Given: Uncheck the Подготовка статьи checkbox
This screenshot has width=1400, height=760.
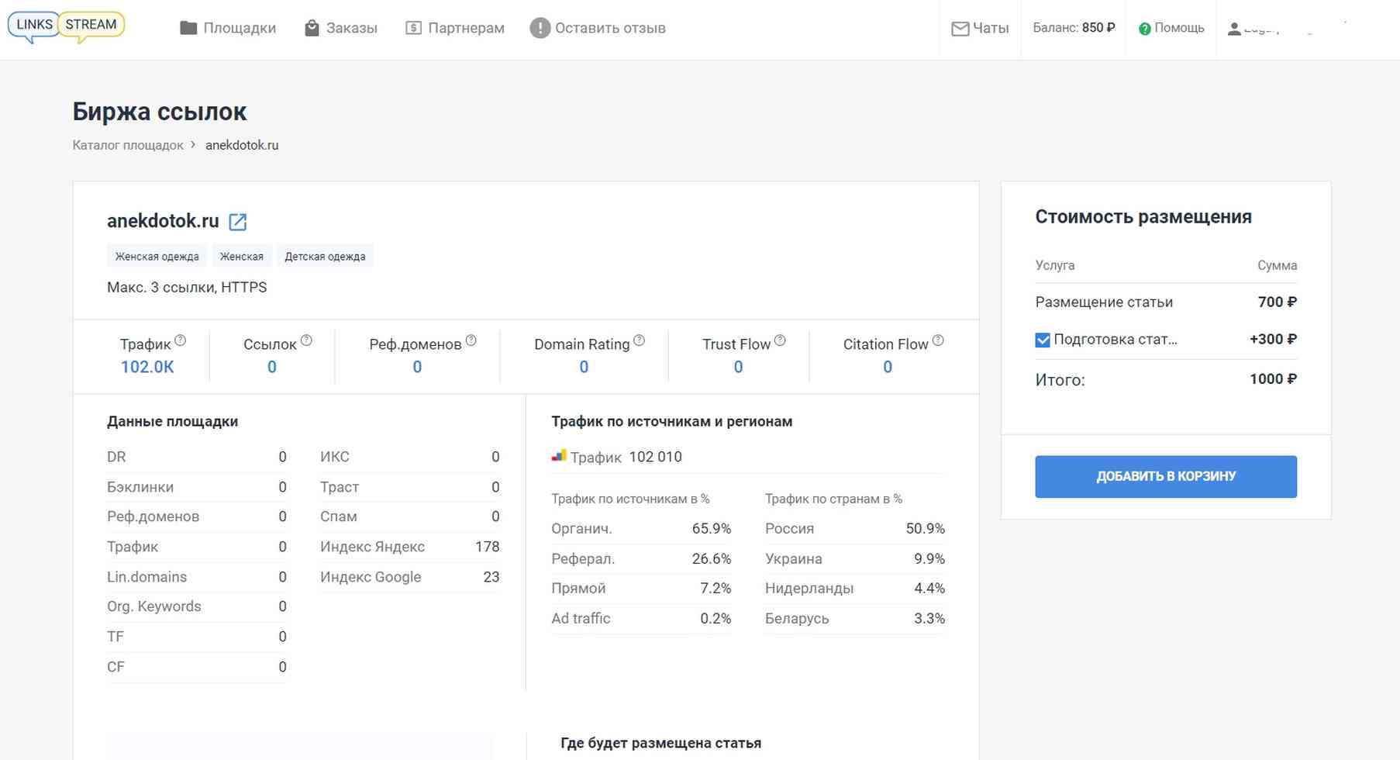Looking at the screenshot, I should pyautogui.click(x=1043, y=340).
